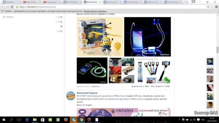Launch Microsoft Edge from taskbar
The height and width of the screenshot is (123, 219).
(27, 120)
